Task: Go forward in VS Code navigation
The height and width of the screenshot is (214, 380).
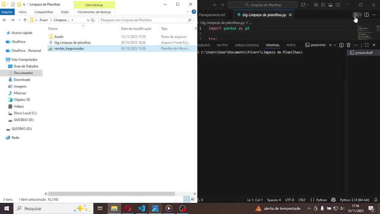Action: click(222, 5)
